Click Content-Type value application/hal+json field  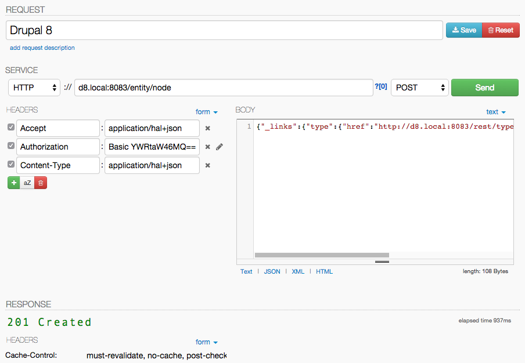pyautogui.click(x=152, y=165)
